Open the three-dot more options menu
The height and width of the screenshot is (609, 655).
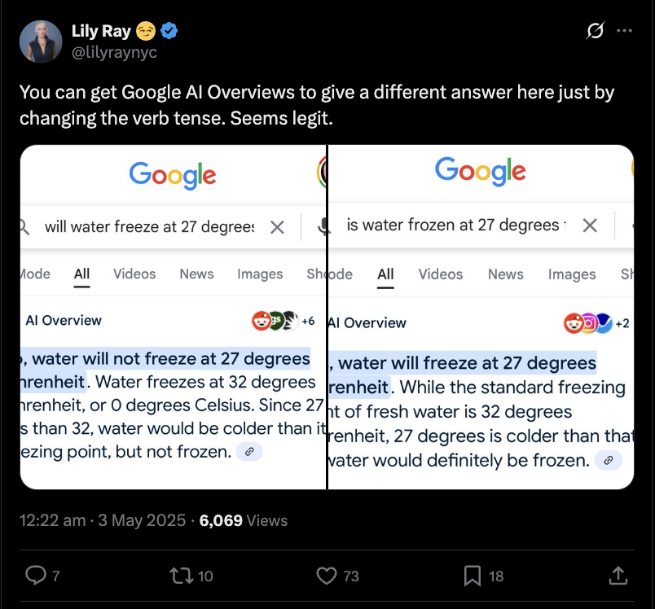624,31
